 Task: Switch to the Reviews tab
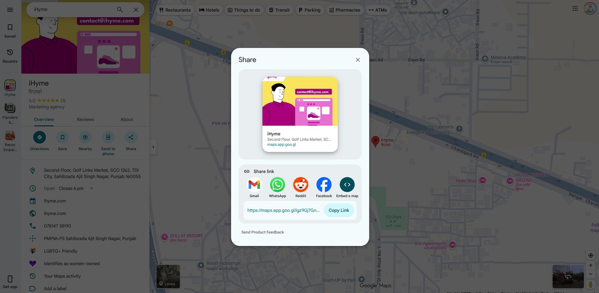click(x=85, y=120)
